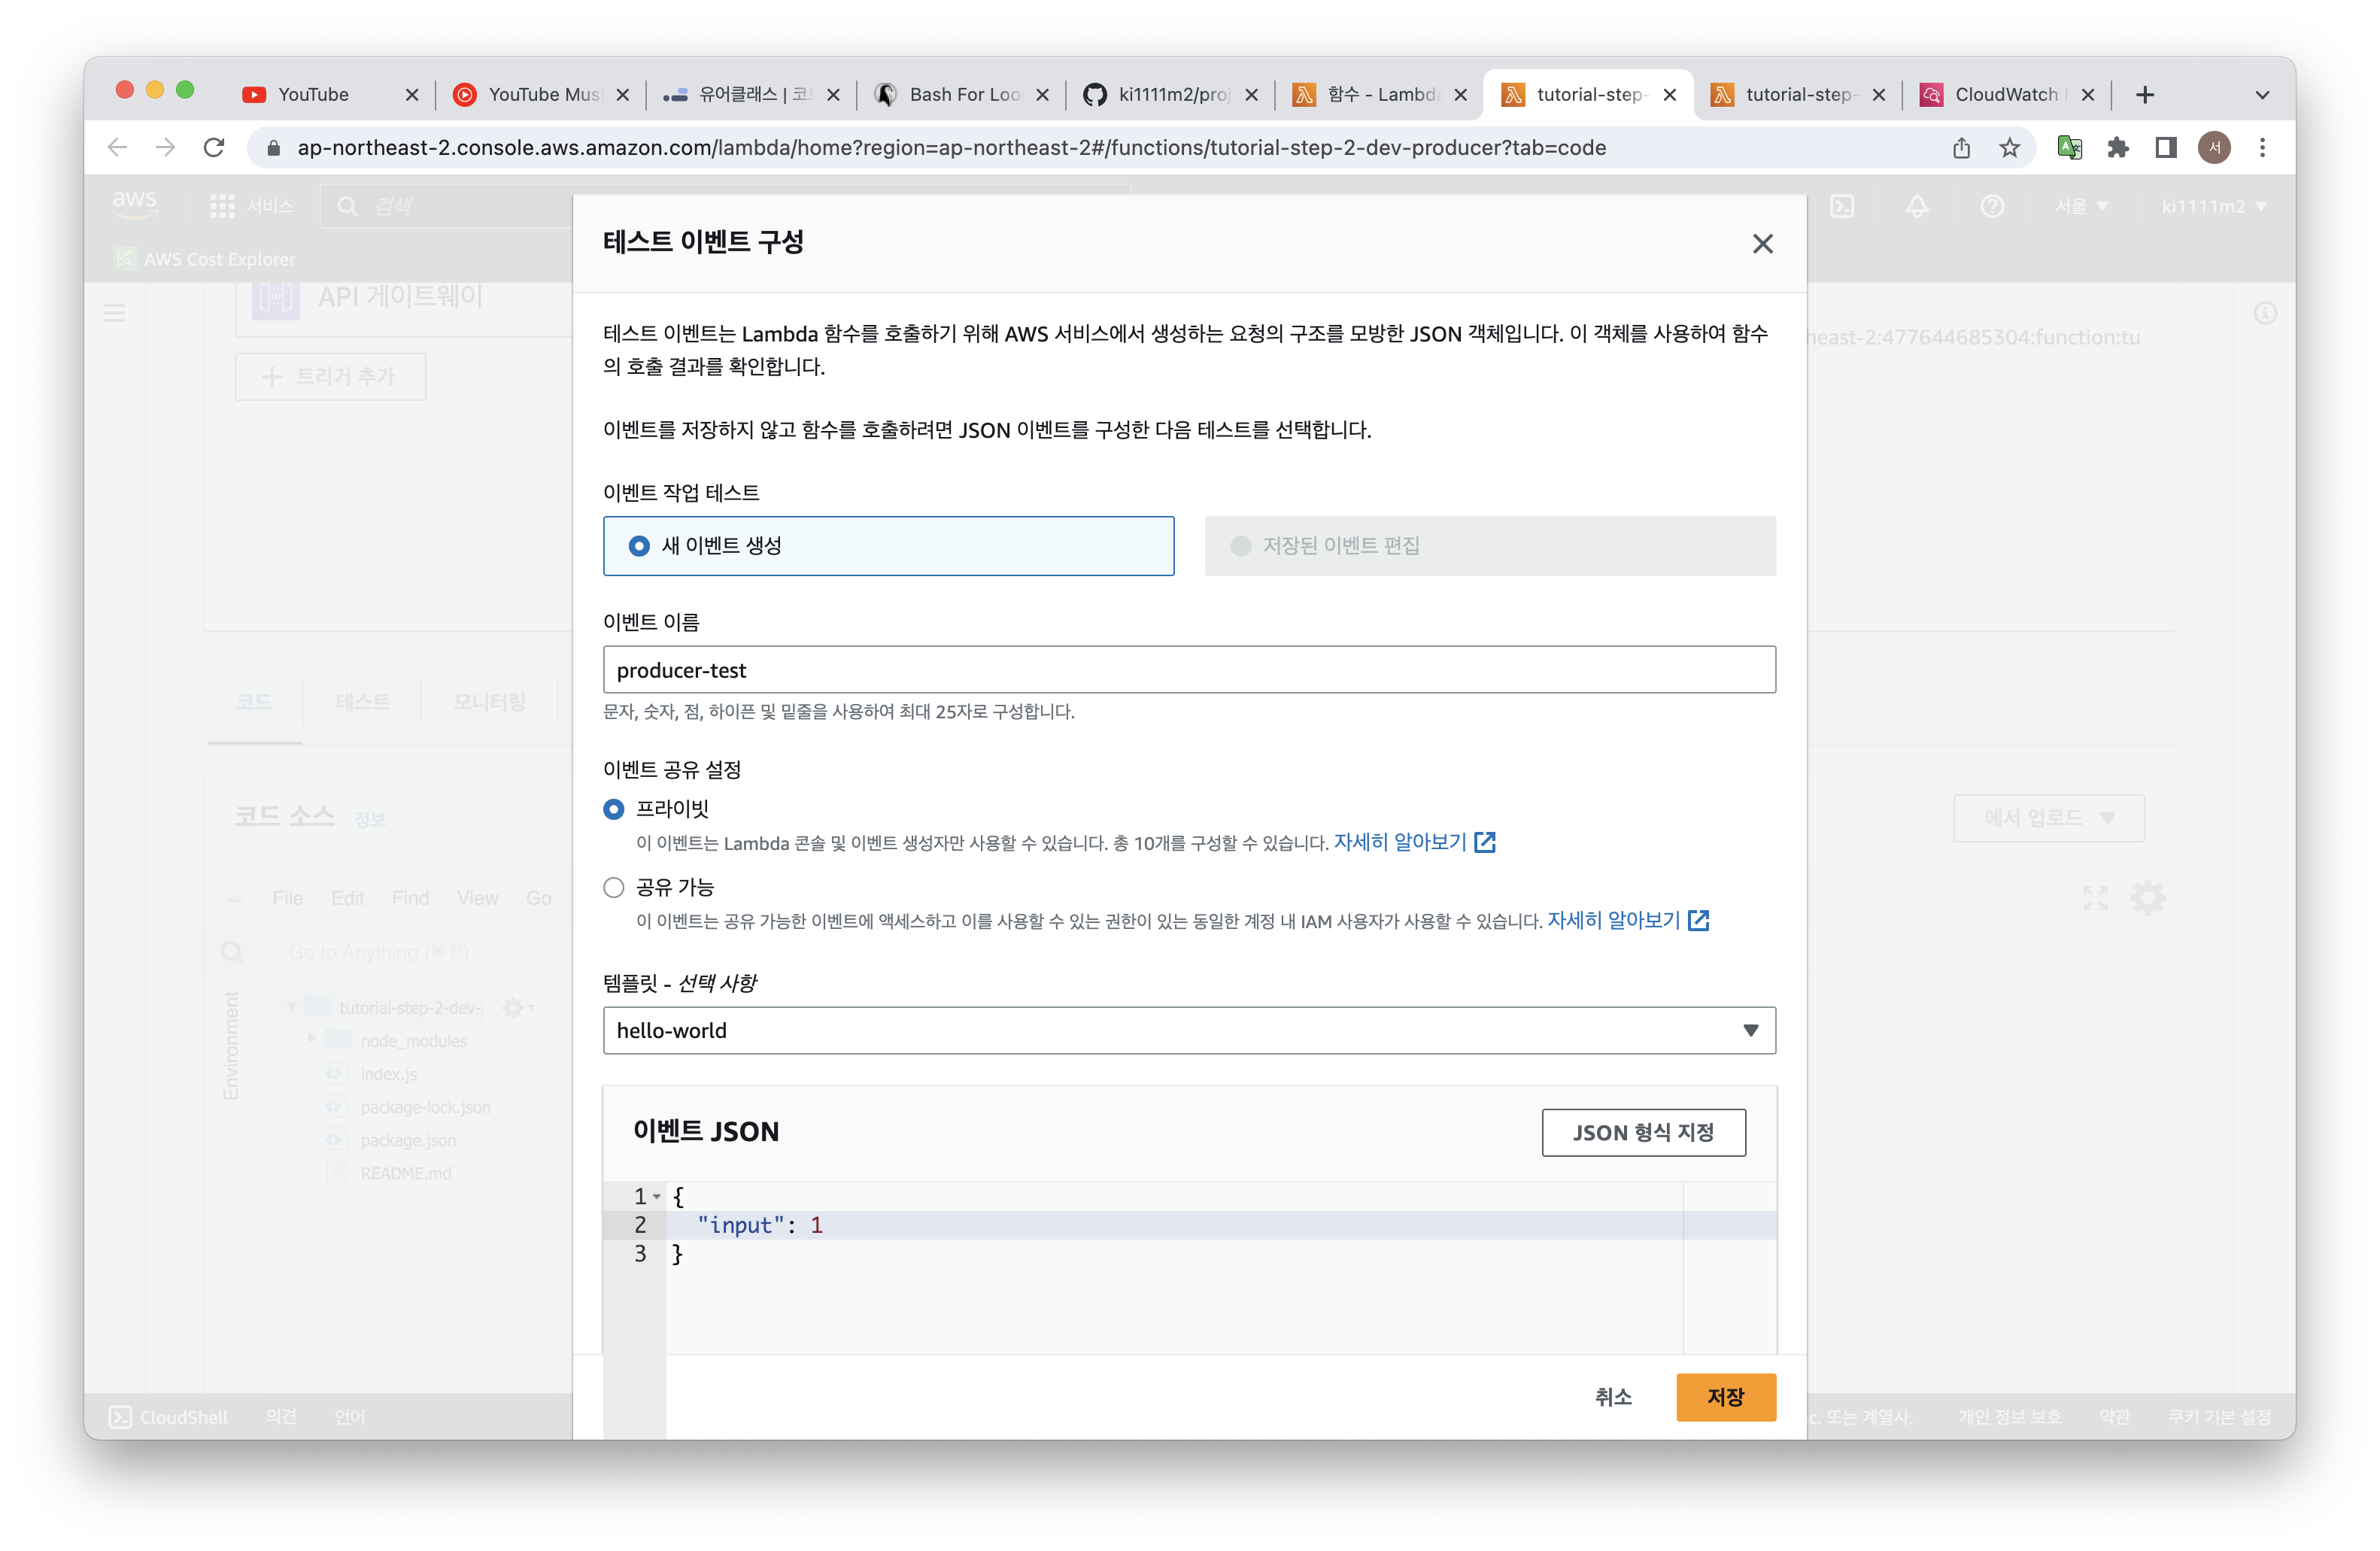The width and height of the screenshot is (2380, 1551).
Task: Choose the 공유 가능 radio button
Action: coord(614,888)
